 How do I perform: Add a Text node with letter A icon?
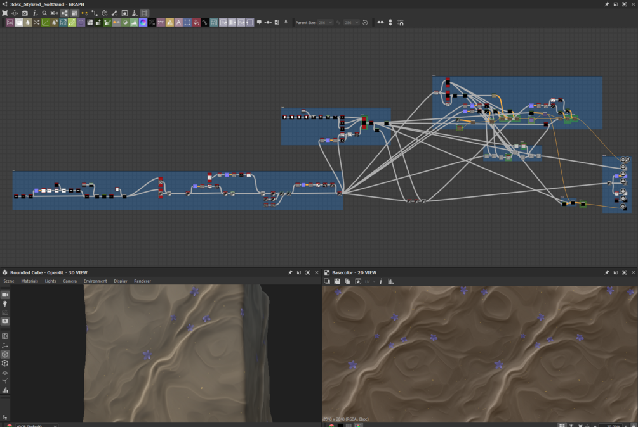pyautogui.click(x=178, y=22)
